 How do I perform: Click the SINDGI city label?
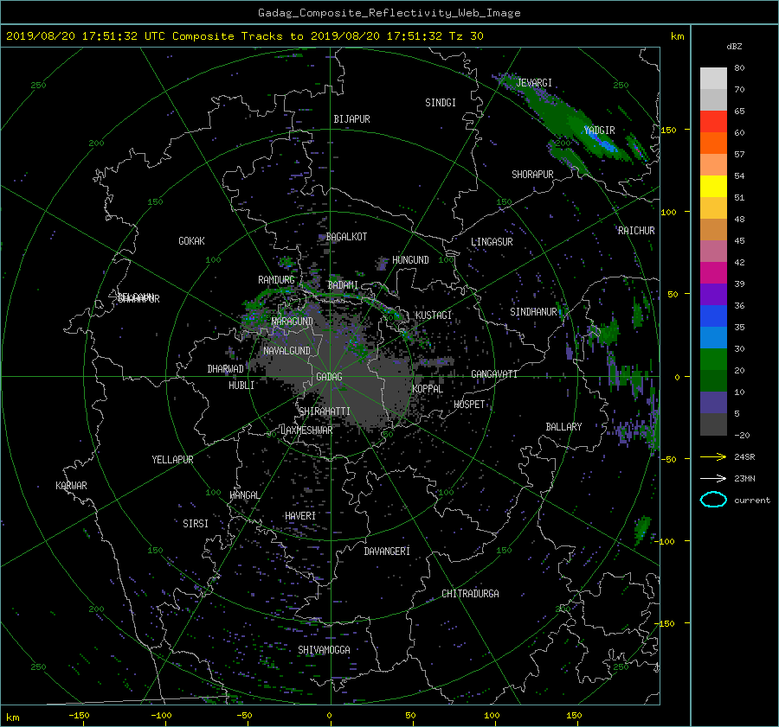441,103
